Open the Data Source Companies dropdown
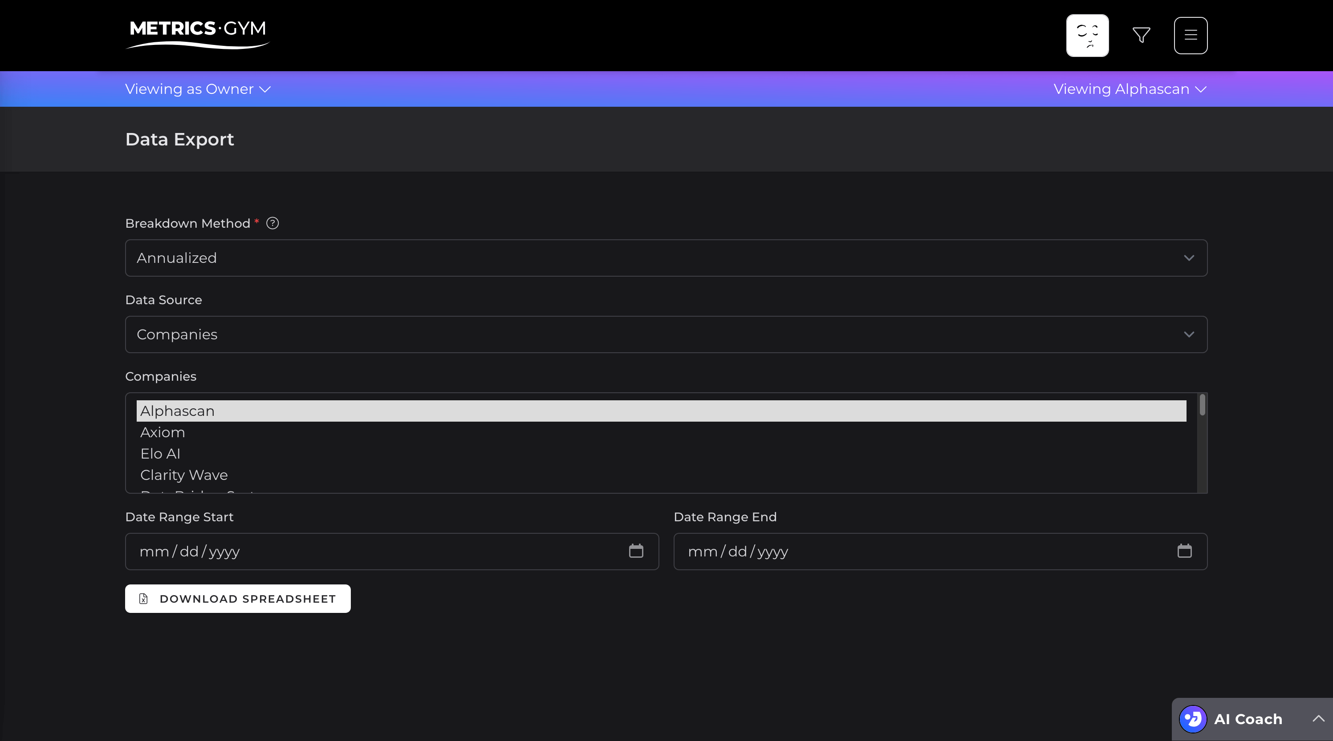Screen dimensions: 1333x741 pyautogui.click(x=666, y=334)
